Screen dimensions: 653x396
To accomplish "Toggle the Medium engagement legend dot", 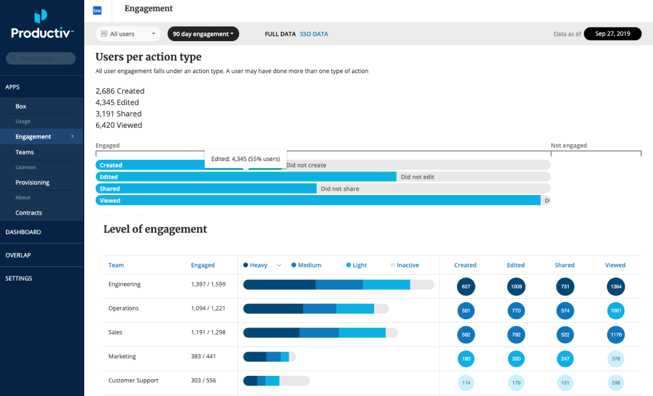I will tap(295, 265).
